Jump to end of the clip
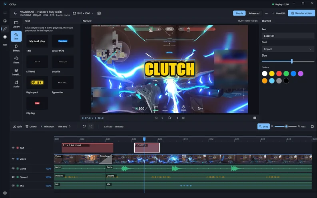The image size is (317, 198). 184,118
